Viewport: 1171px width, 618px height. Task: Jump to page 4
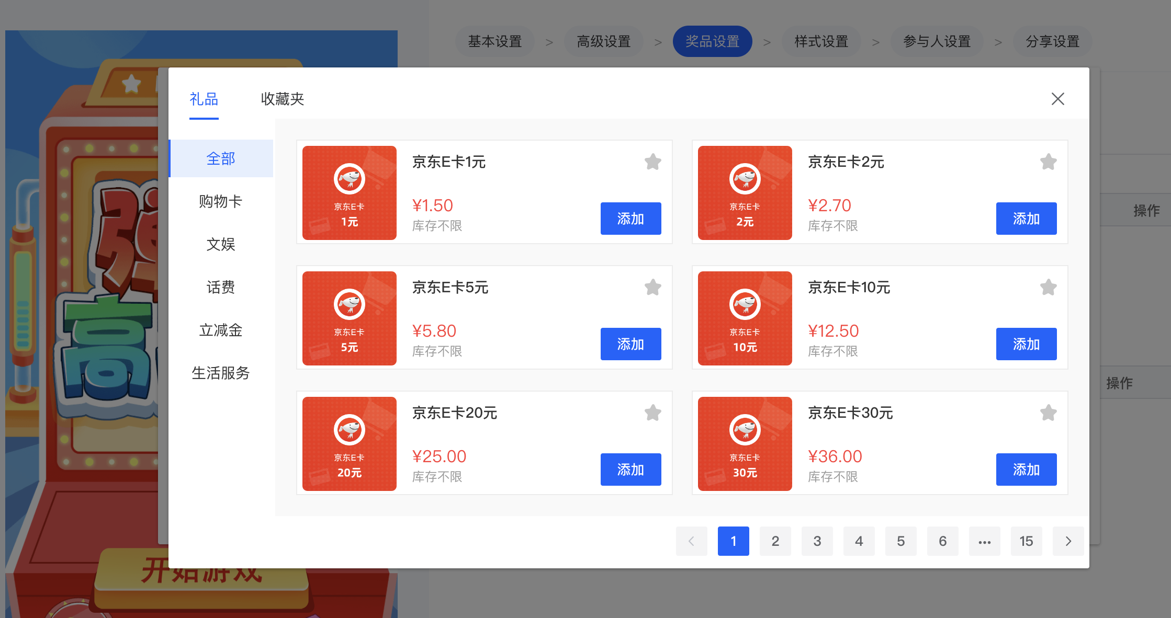pos(859,541)
